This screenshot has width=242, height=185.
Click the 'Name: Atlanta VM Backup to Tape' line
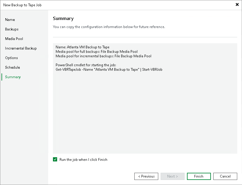click(x=83, y=47)
